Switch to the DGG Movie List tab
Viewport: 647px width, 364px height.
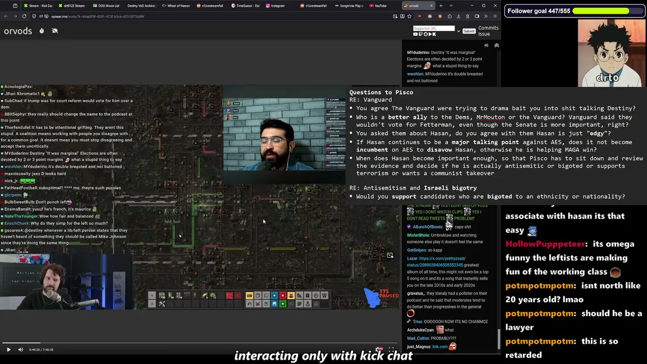tap(106, 6)
